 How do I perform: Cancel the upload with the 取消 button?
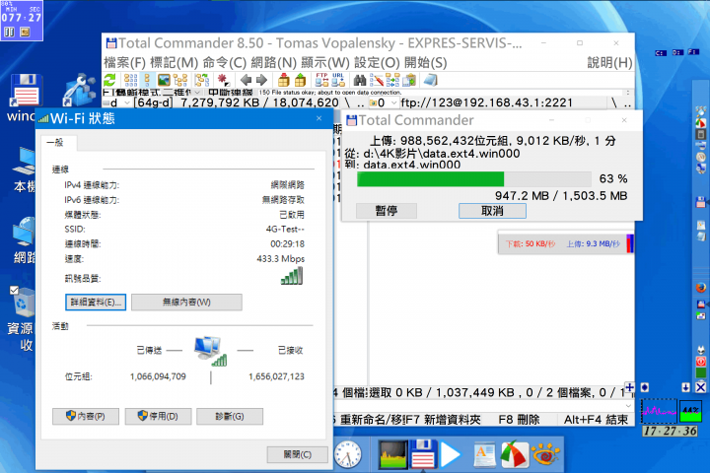[492, 211]
